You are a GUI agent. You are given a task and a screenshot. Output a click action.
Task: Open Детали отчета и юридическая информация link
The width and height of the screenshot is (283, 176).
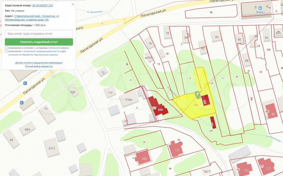click(39, 62)
